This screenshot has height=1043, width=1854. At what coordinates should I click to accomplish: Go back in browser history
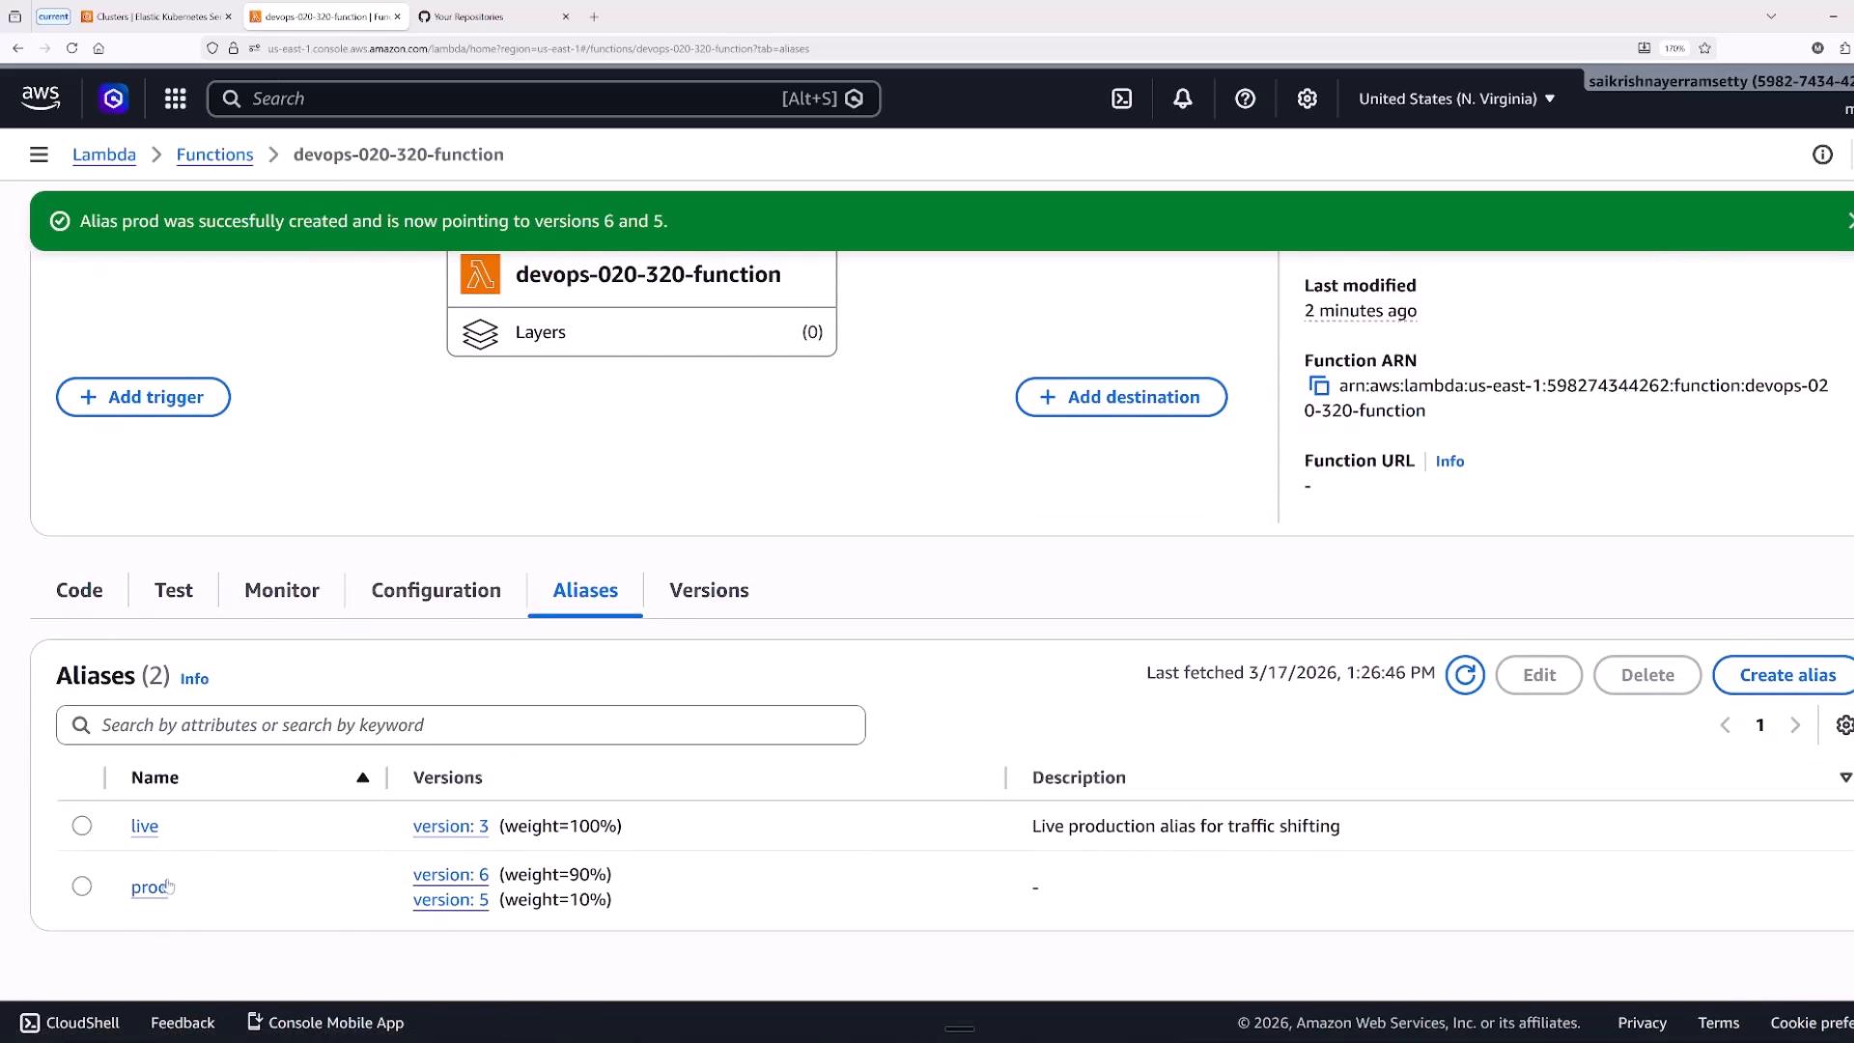(17, 47)
